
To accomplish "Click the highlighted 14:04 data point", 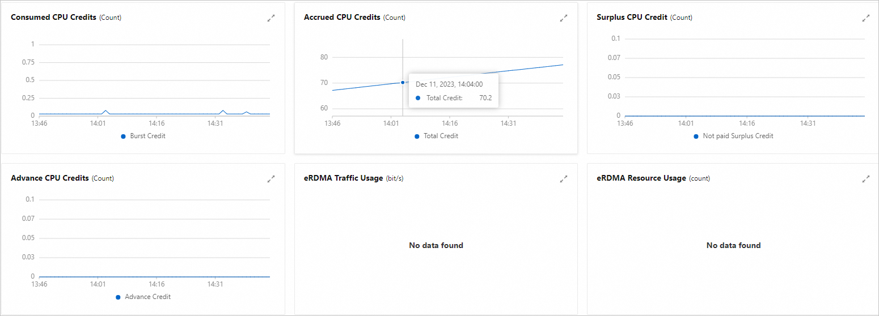I will coord(403,82).
